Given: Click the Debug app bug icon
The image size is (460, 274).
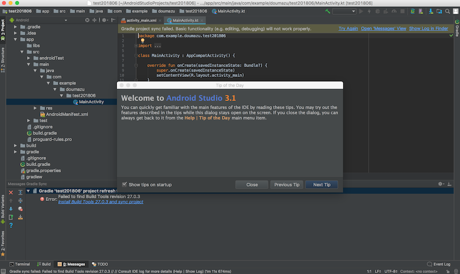Looking at the screenshot, I should coord(378,11).
